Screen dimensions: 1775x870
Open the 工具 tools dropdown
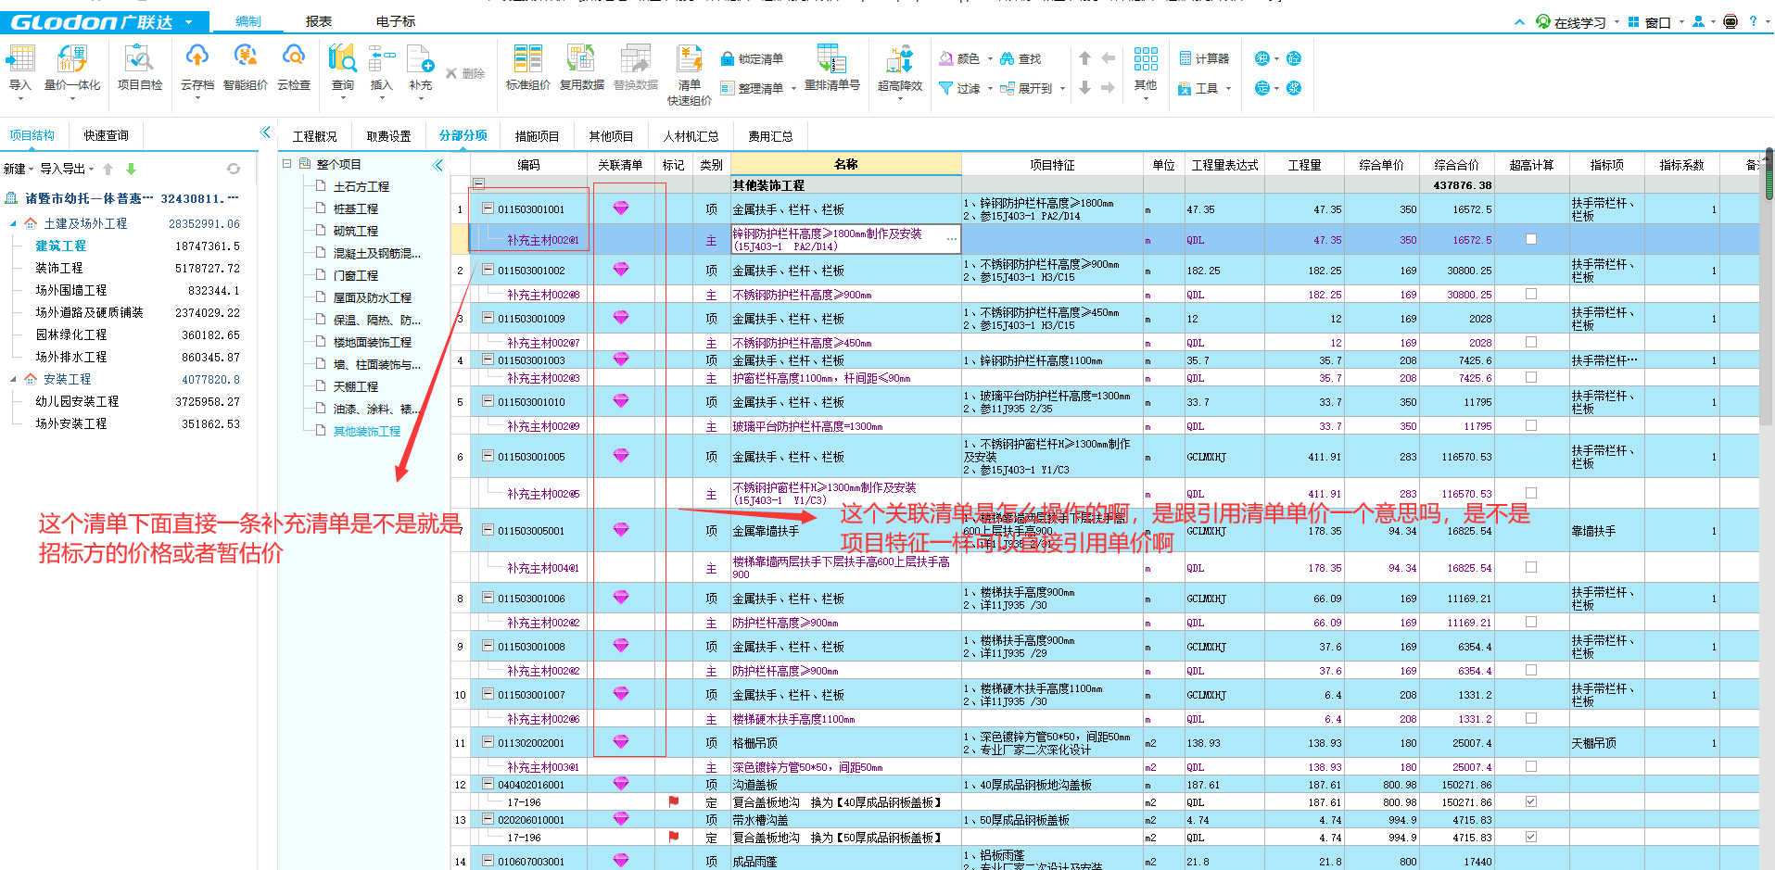[1229, 89]
